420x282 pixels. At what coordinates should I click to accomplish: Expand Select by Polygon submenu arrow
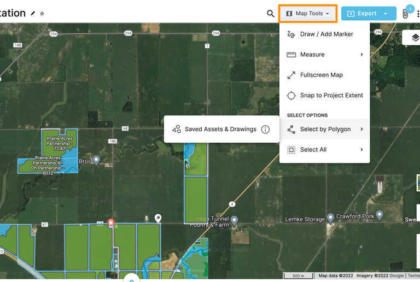pyautogui.click(x=362, y=129)
